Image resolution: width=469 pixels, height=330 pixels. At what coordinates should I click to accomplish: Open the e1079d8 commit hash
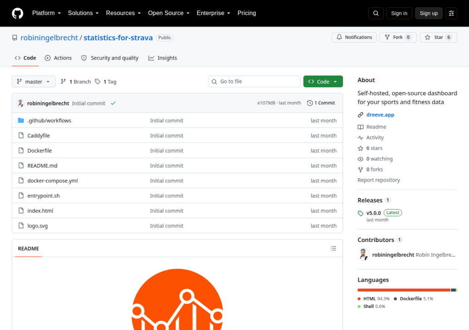coord(266,103)
